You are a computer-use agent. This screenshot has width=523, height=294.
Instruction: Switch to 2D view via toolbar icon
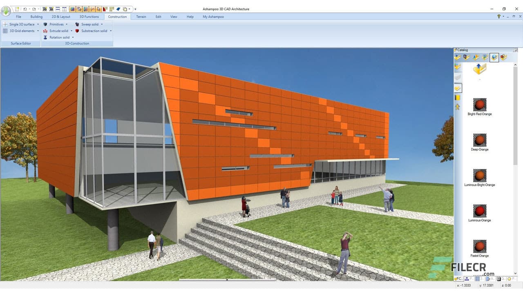[45, 9]
